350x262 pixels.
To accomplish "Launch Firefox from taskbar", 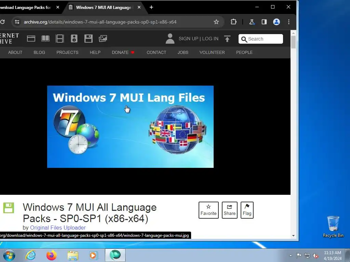I will tap(52, 255).
